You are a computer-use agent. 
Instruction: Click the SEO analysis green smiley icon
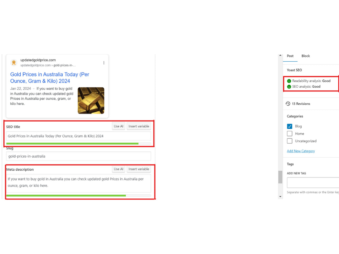[289, 87]
